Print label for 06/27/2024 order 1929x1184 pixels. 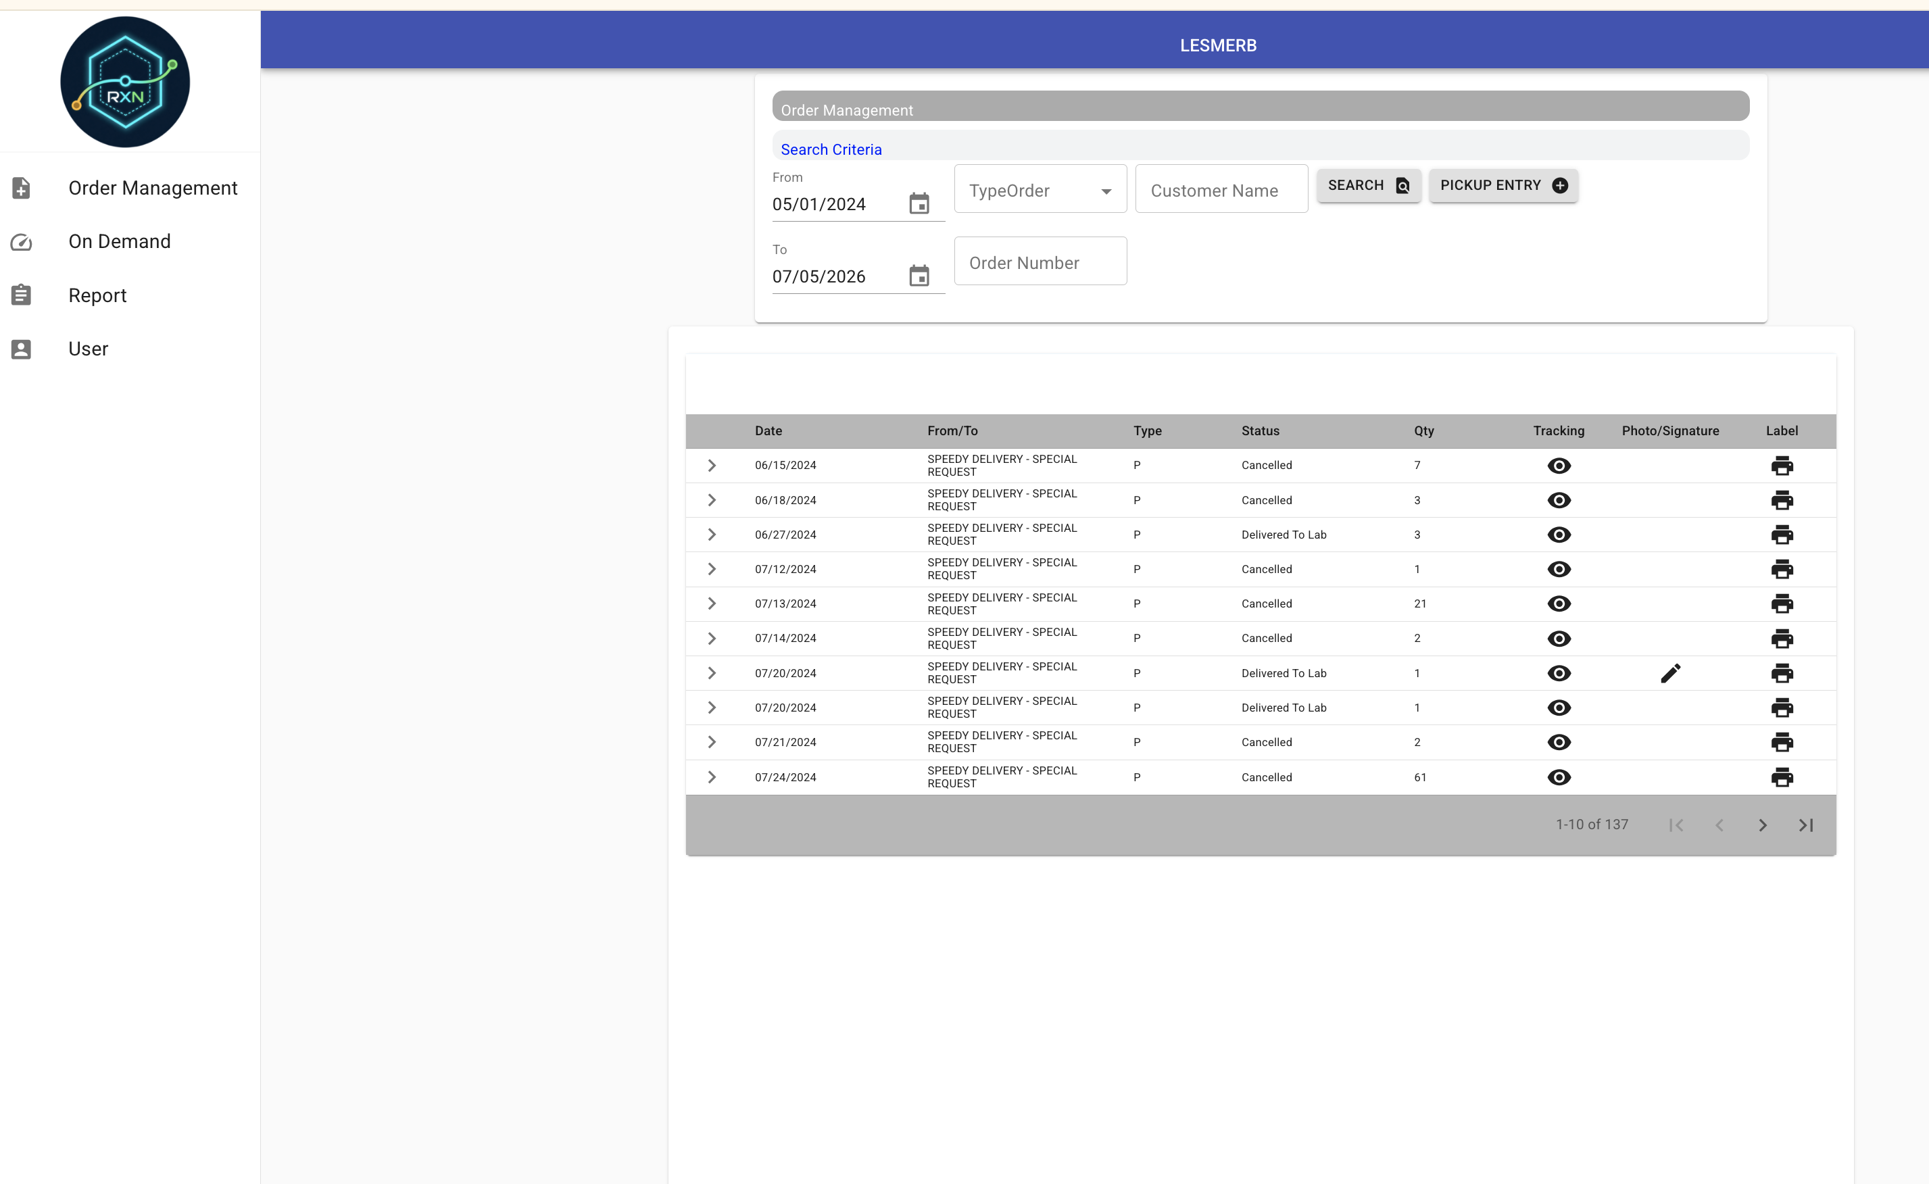point(1782,535)
